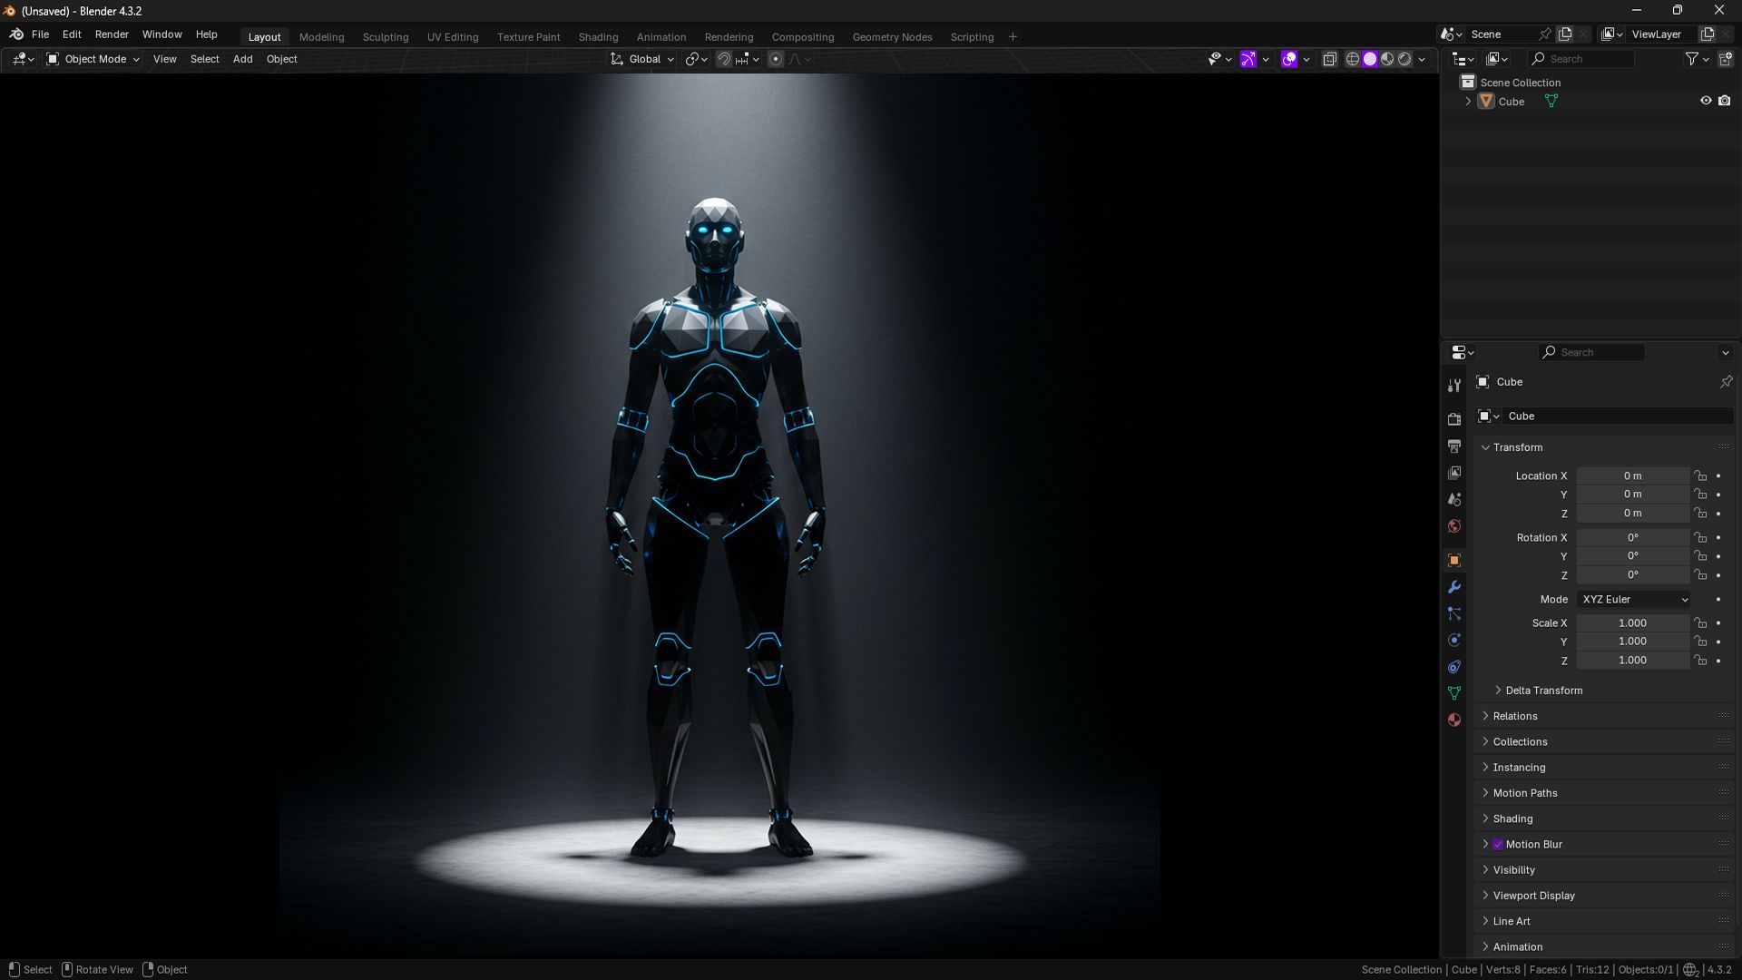Screen dimensions: 1742x980
Task: Hide Cube in viewport with eye icon
Action: click(1706, 101)
